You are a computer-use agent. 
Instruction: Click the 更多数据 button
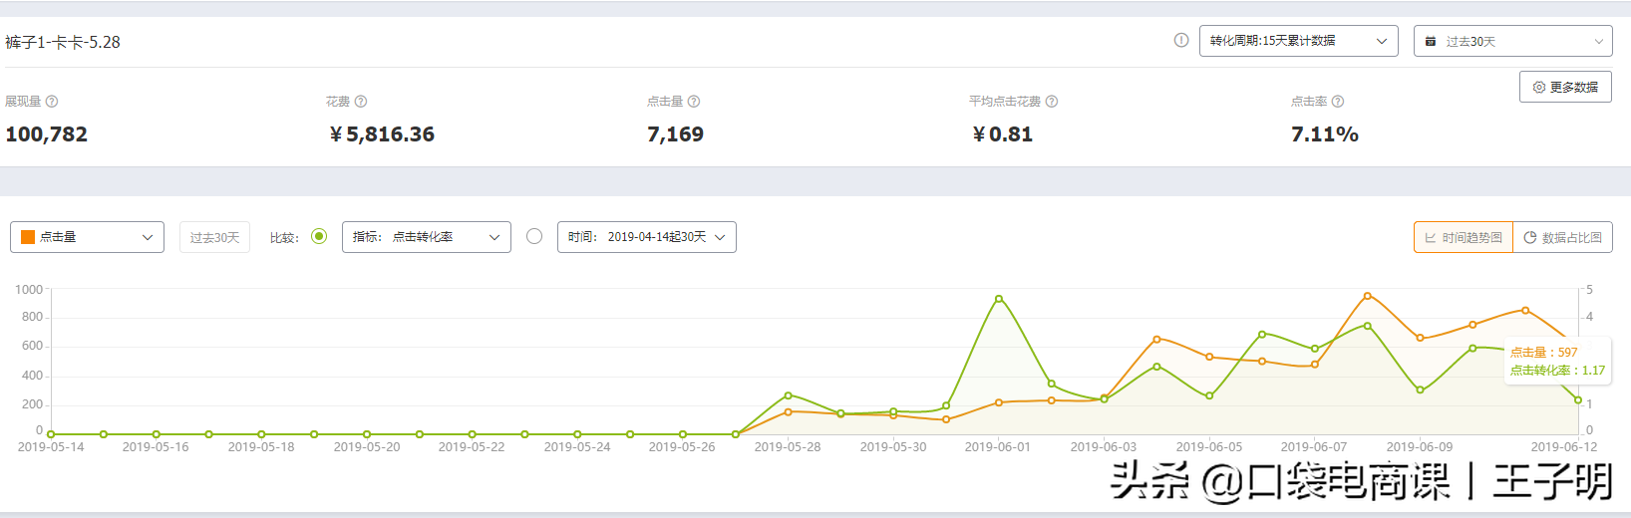(x=1565, y=87)
